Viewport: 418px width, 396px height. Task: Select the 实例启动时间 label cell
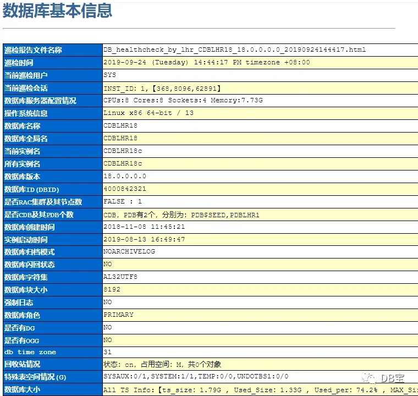(53, 240)
